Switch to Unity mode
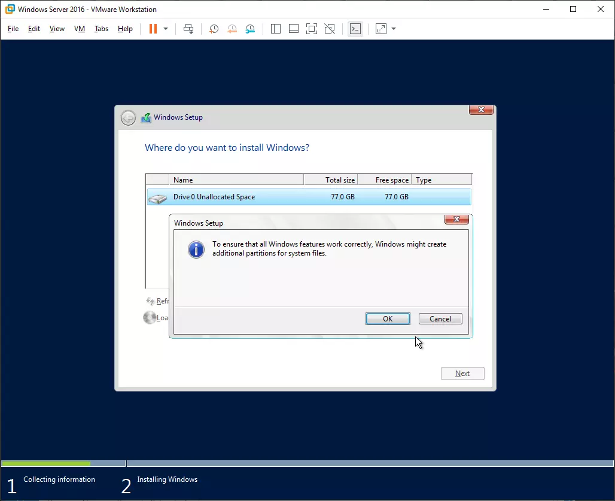615x501 pixels. pos(330,29)
